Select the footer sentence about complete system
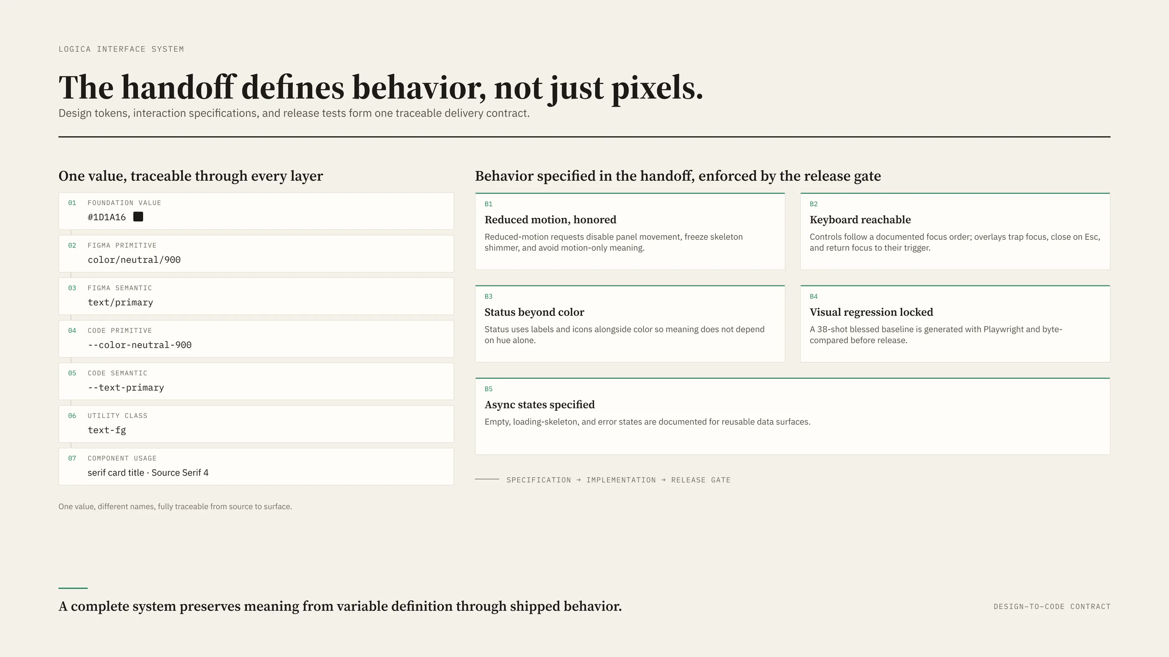 point(340,606)
